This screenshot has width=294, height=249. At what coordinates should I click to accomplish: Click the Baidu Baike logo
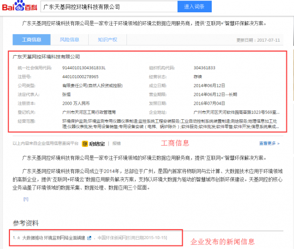click(19, 6)
